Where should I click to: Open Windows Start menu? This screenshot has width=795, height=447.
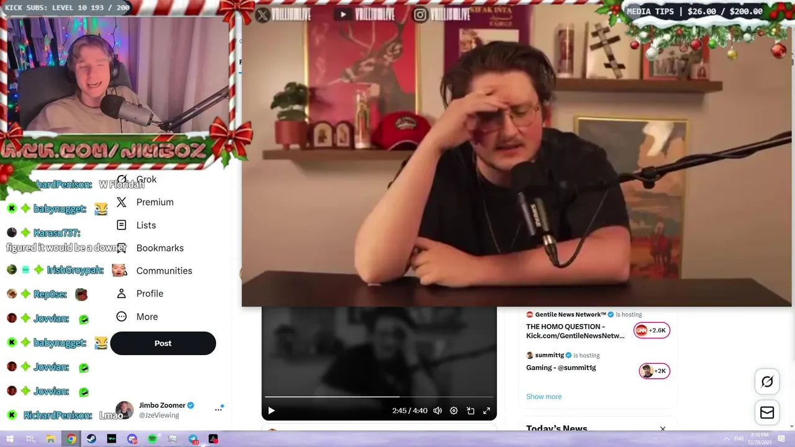point(10,439)
